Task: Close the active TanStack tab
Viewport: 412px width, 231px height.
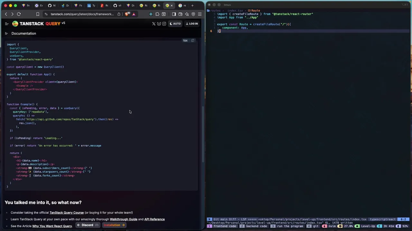Action: click(172, 5)
